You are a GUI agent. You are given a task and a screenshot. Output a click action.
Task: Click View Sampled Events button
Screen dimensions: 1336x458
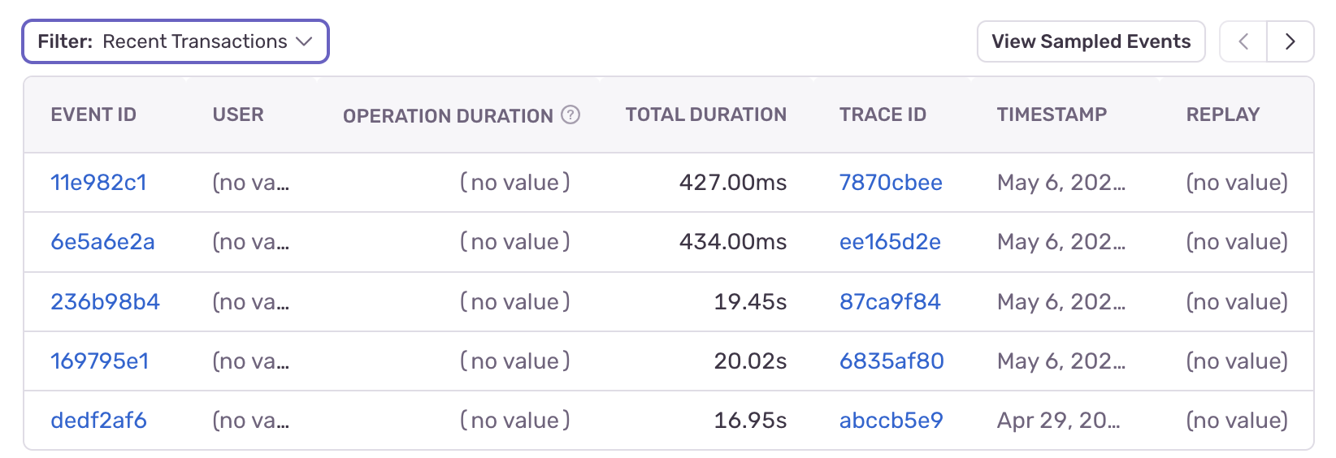(x=1091, y=41)
